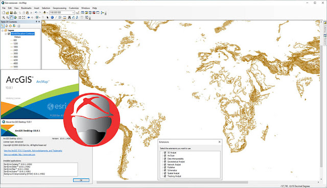Open the Insert menu

[x=37, y=8]
